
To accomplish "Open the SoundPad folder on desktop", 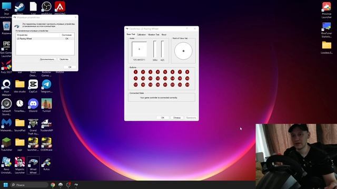I will tap(20, 125).
